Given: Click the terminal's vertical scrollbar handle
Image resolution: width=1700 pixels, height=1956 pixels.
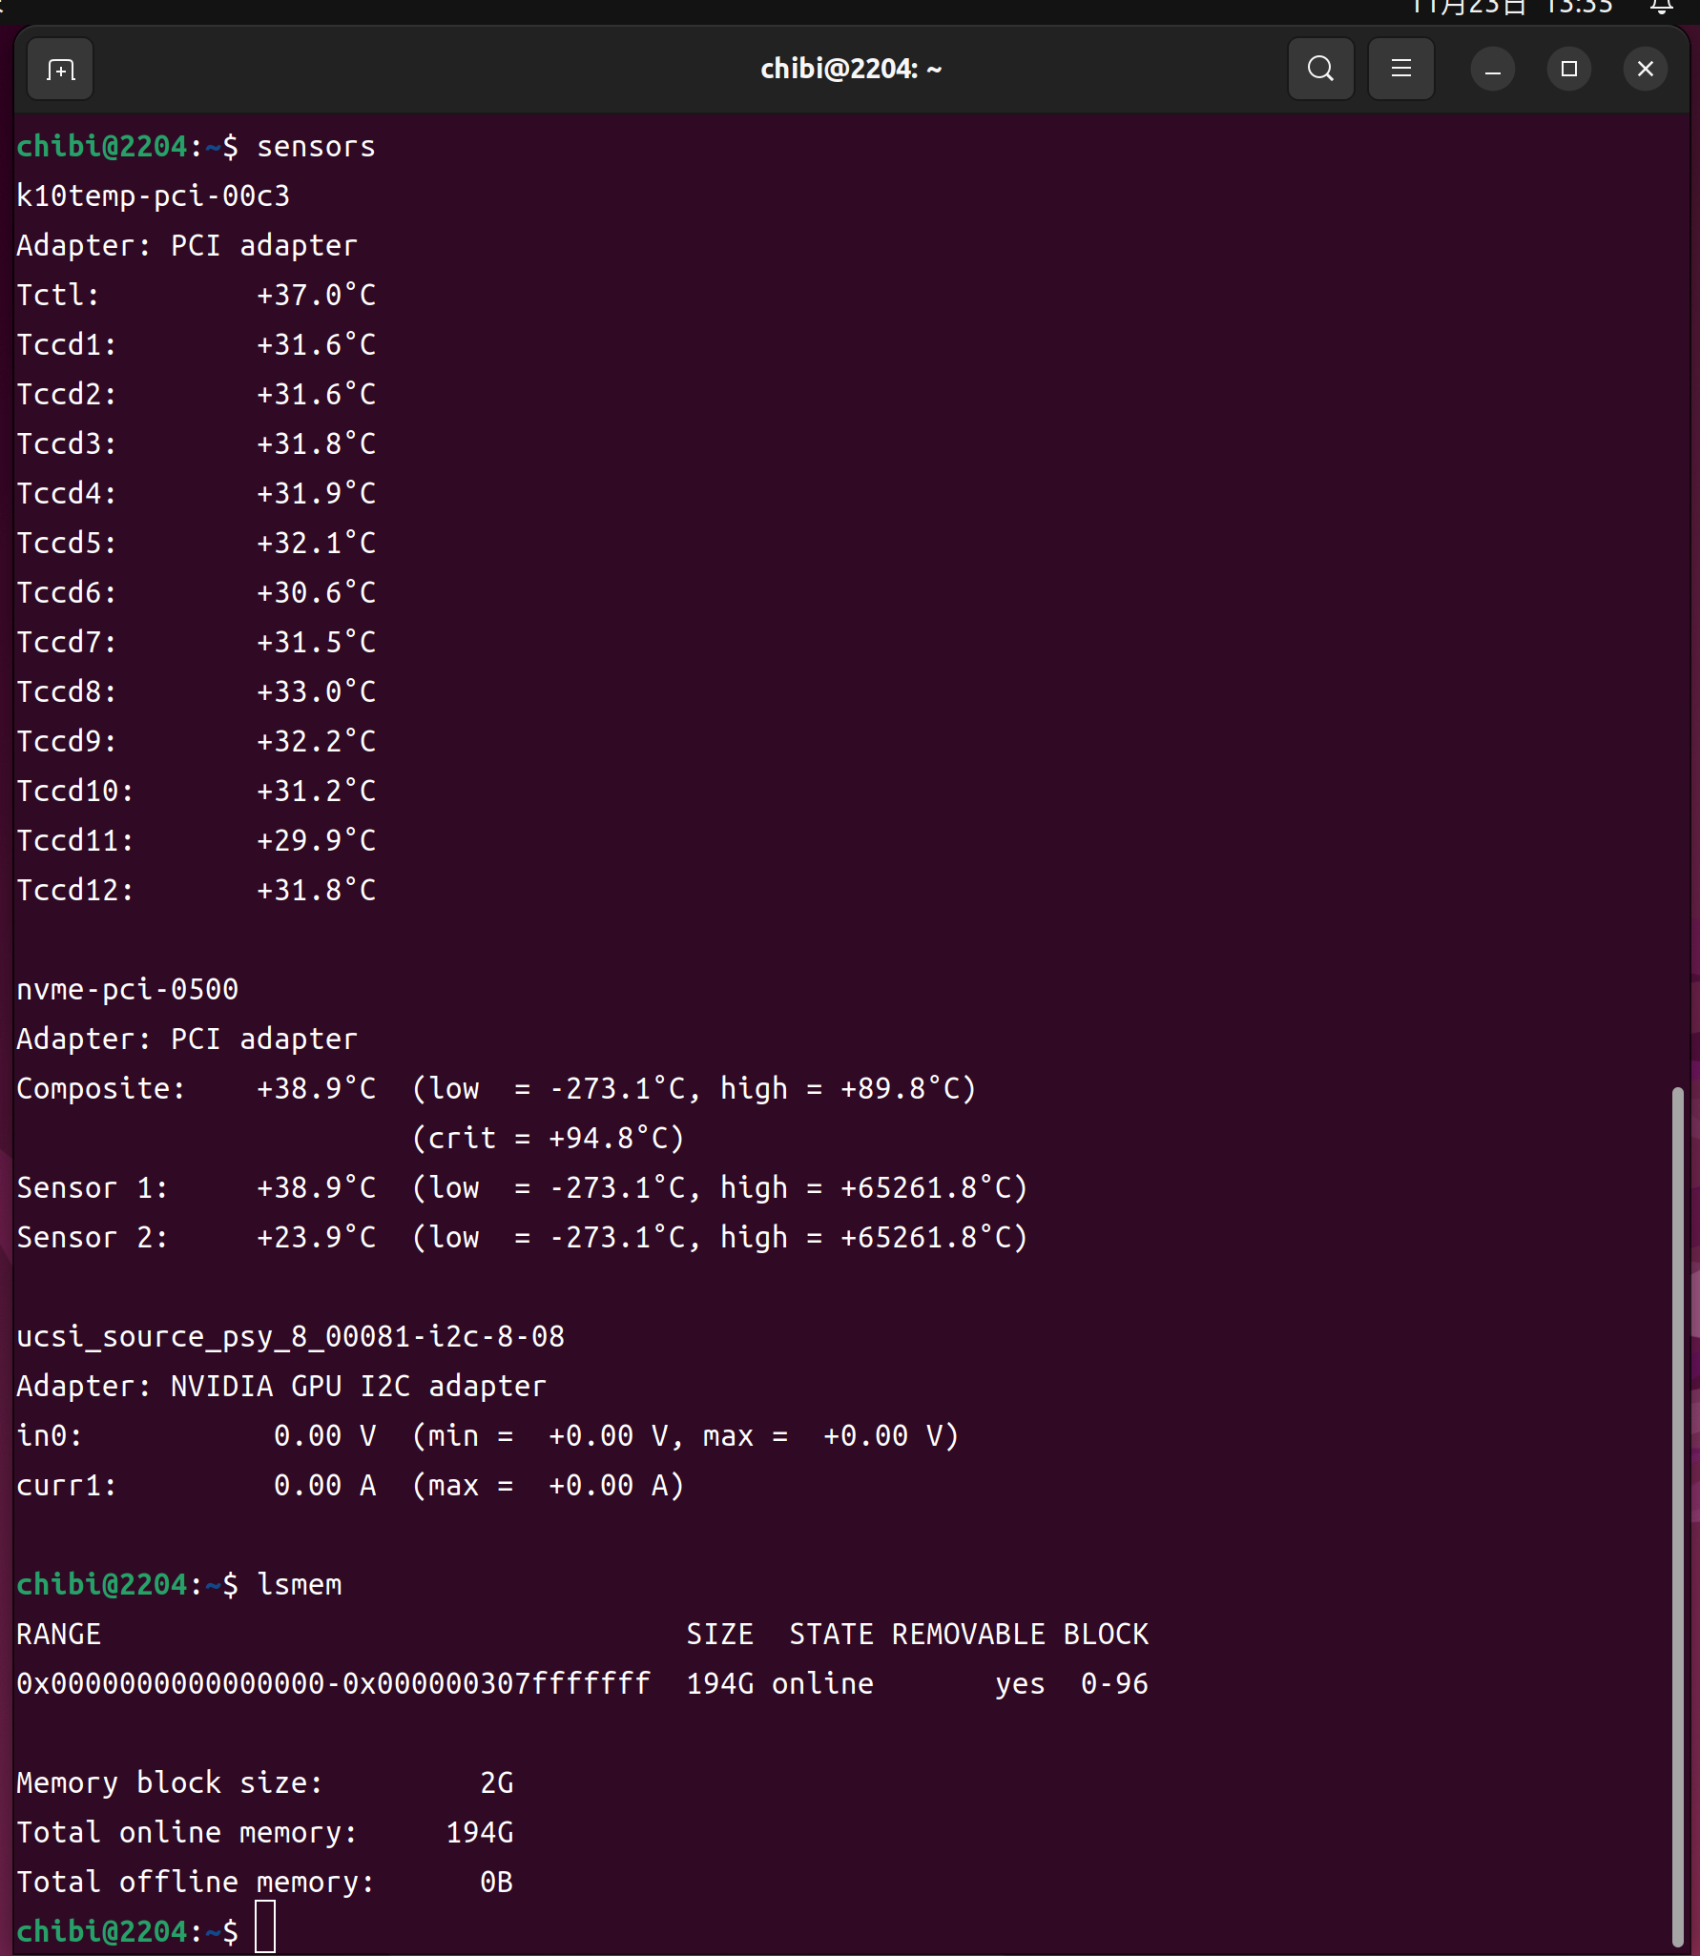Looking at the screenshot, I should [1677, 1516].
